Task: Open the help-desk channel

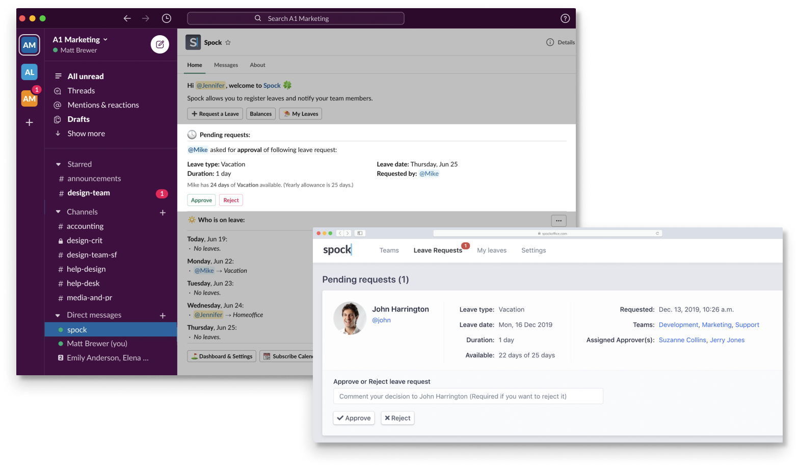Action: [83, 283]
